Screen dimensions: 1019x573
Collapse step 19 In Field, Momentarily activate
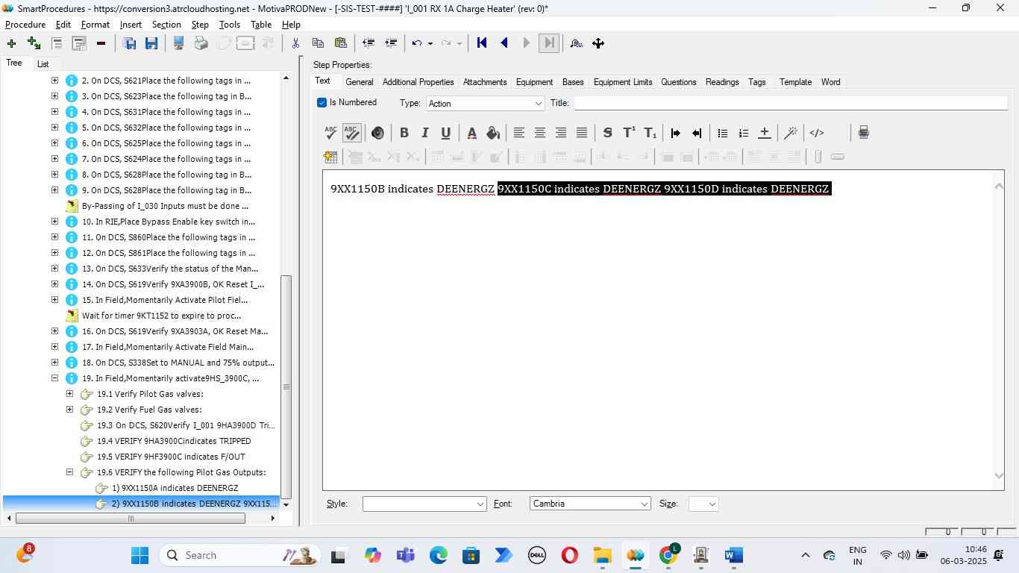[54, 378]
